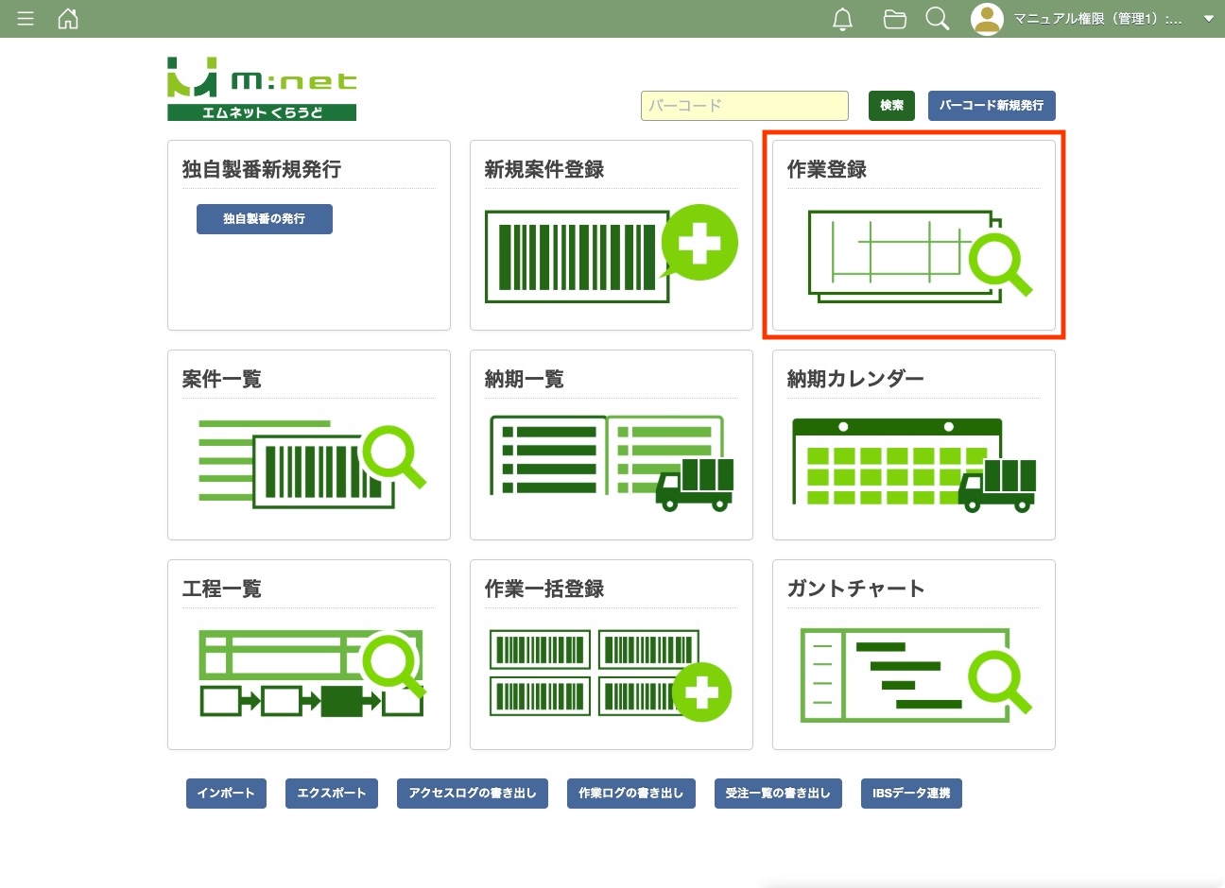1225x888 pixels.
Task: Expand the user account dropdown arrow
Action: (1208, 19)
